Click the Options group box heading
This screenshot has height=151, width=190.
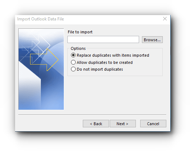pos(78,48)
